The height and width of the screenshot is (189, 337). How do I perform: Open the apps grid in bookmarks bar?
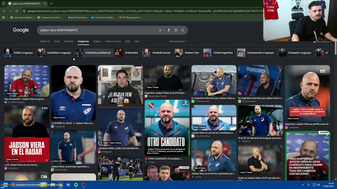click(3, 18)
